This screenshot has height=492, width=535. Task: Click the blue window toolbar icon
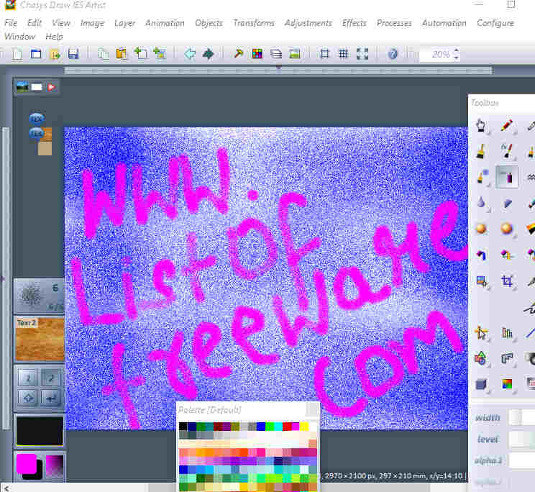pyautogui.click(x=36, y=54)
